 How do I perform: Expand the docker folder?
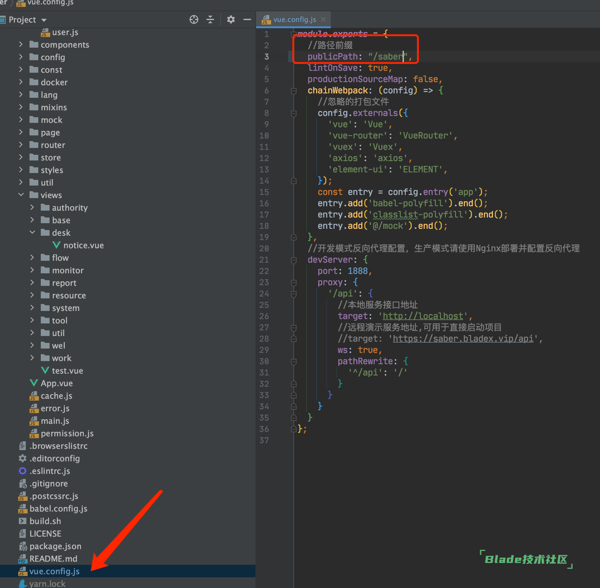(x=21, y=82)
